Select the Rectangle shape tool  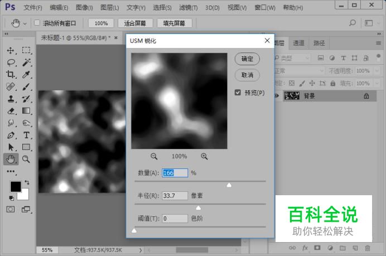click(26, 147)
